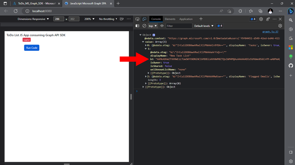The height and width of the screenshot is (165, 295).
Task: Focus the console Filter input
Action: (179, 26)
